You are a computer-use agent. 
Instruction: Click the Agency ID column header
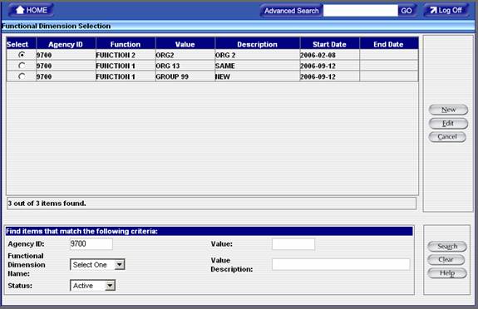click(x=66, y=44)
